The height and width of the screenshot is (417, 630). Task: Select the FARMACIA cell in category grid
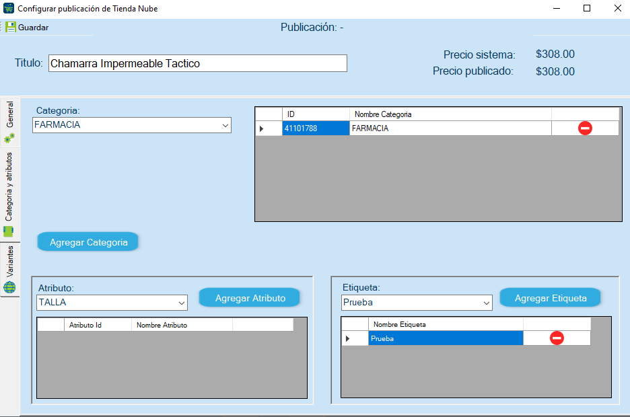450,128
